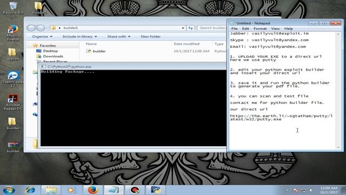
Task: Open Notepad Help menu
Action: click(x=288, y=29)
